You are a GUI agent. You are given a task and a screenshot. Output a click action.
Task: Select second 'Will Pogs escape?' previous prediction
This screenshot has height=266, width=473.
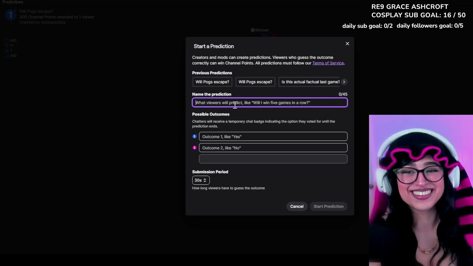[x=255, y=82]
